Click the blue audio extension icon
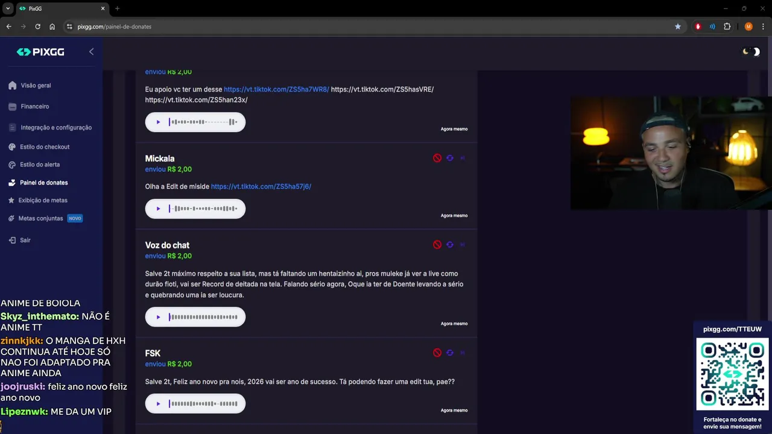This screenshot has height=434, width=772. (x=712, y=27)
